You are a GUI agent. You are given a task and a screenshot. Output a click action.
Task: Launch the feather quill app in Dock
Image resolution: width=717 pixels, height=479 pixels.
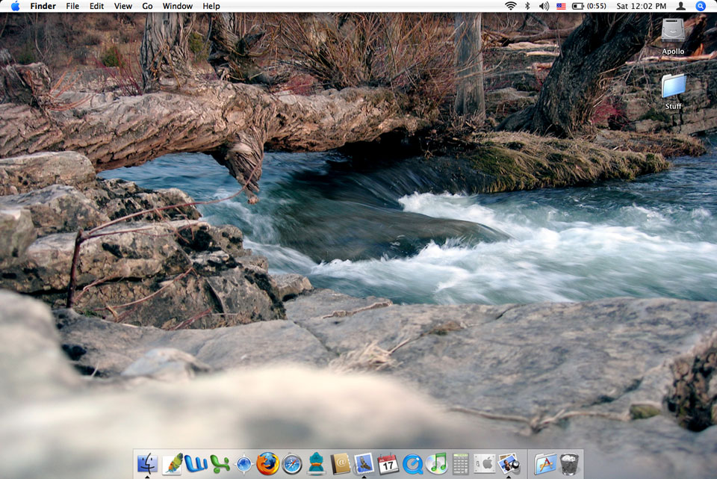173,464
